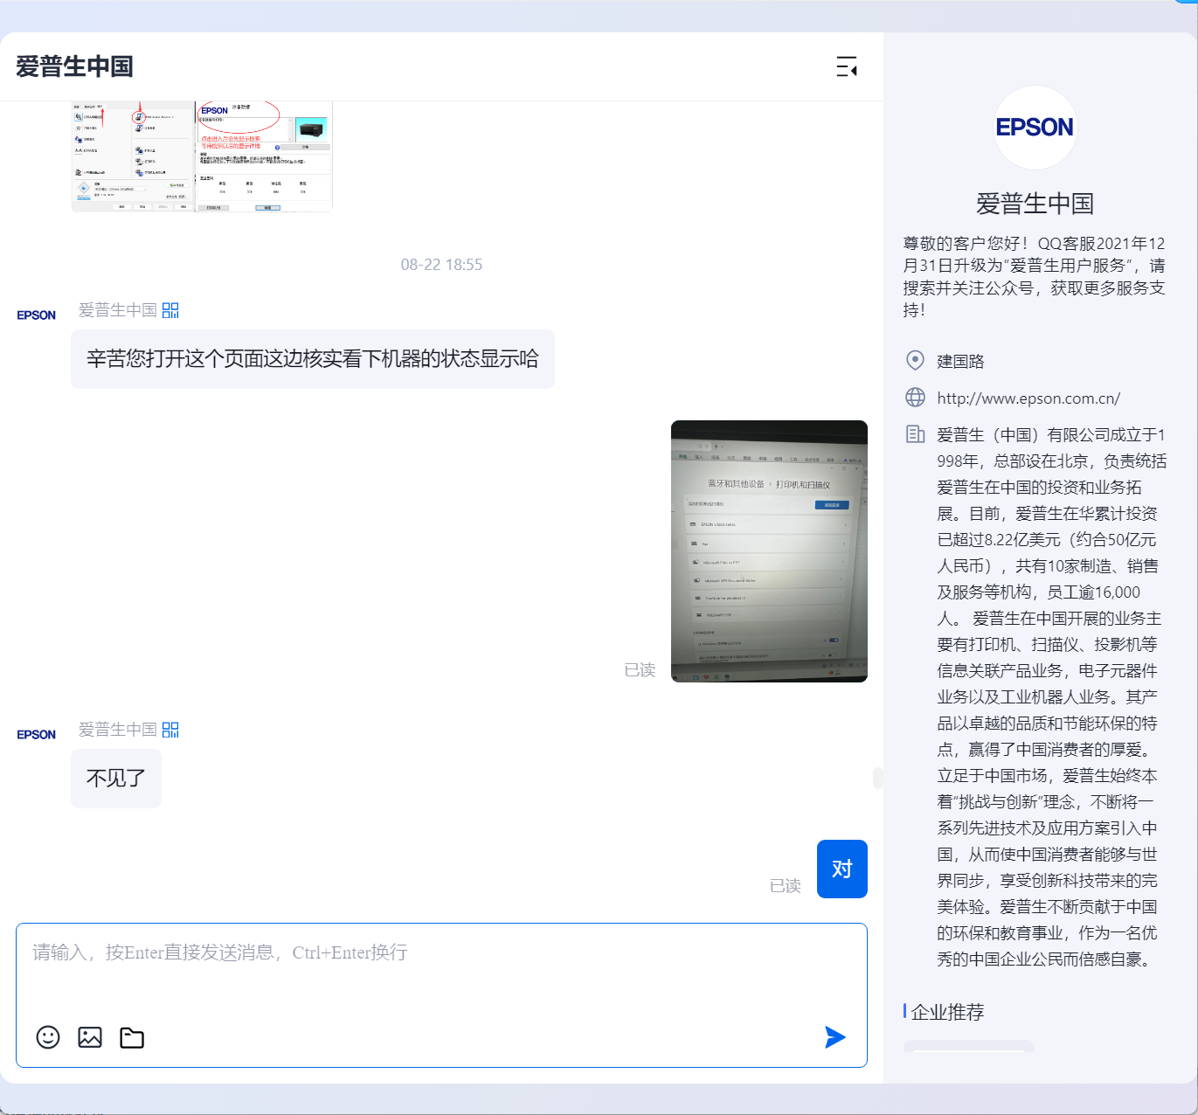Screen dimensions: 1198x1115
Task: Click the company document icon beside the description
Action: click(915, 434)
